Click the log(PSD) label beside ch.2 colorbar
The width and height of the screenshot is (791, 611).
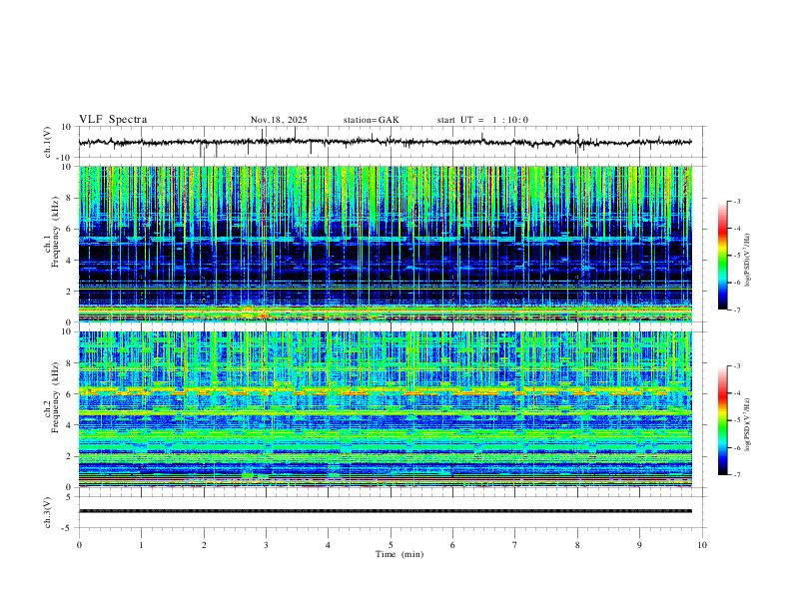[x=748, y=424]
